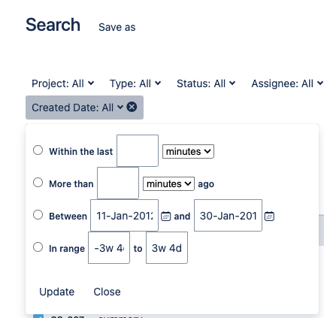324x318 pixels.
Task: Open calendar picker for Between start date
Action: pos(165,216)
